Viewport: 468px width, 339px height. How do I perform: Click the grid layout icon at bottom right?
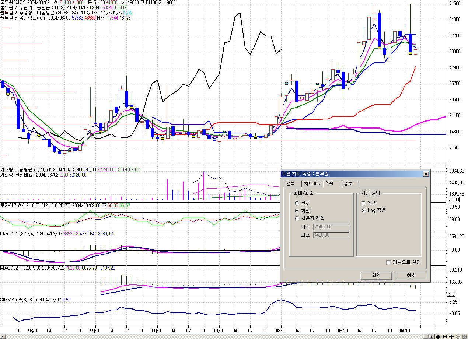point(464,336)
